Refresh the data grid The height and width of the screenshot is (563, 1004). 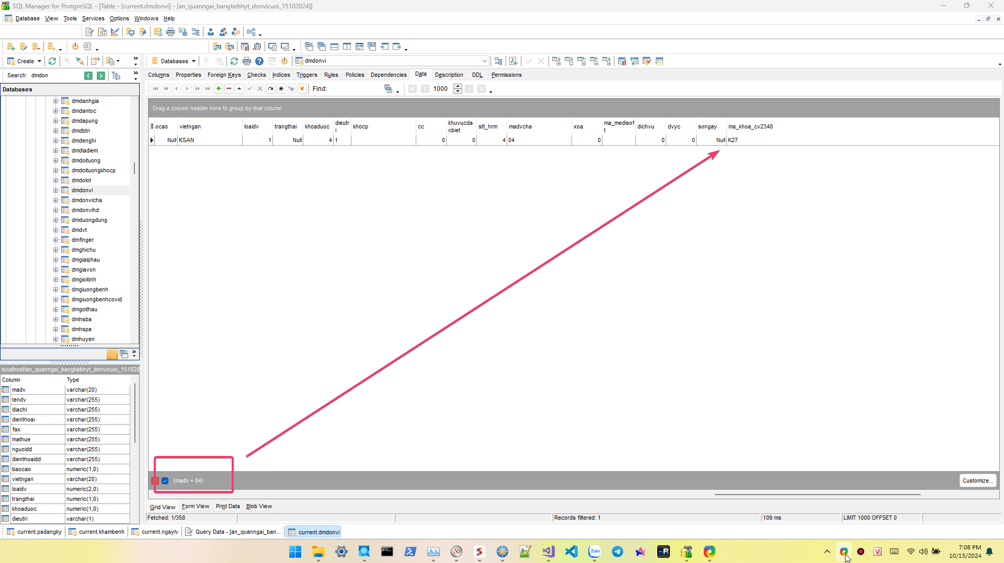point(271,89)
